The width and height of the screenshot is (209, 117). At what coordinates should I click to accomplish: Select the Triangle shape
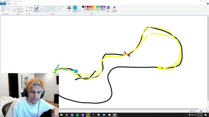55,7
